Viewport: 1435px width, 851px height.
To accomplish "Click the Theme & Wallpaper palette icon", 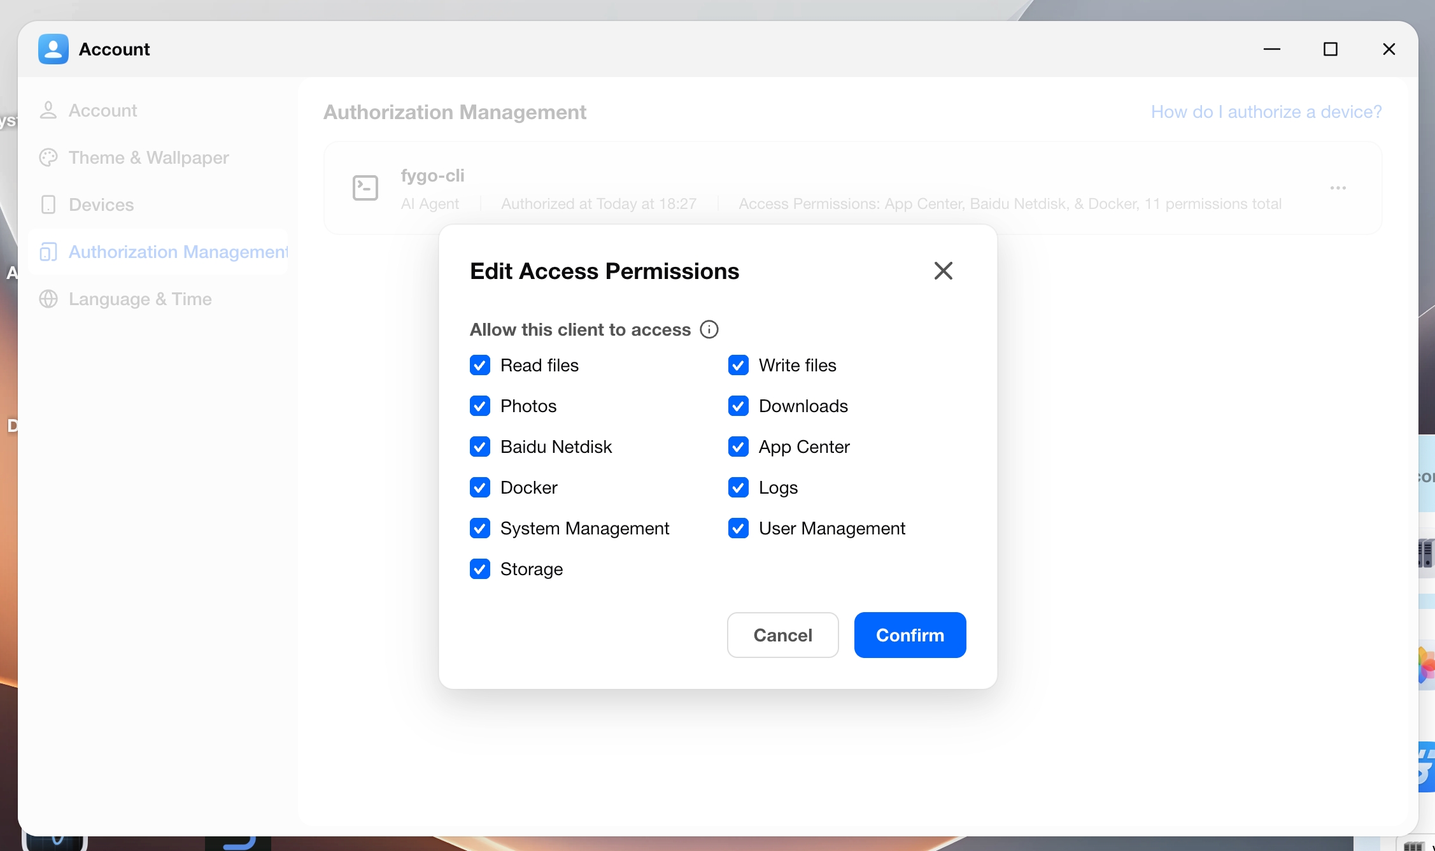I will click(48, 157).
